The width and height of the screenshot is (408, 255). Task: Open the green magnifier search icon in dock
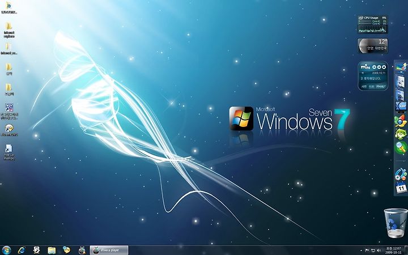pyautogui.click(x=401, y=147)
